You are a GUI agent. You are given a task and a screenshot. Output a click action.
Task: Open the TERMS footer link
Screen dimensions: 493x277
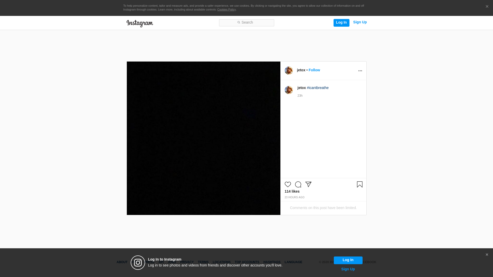point(203,262)
